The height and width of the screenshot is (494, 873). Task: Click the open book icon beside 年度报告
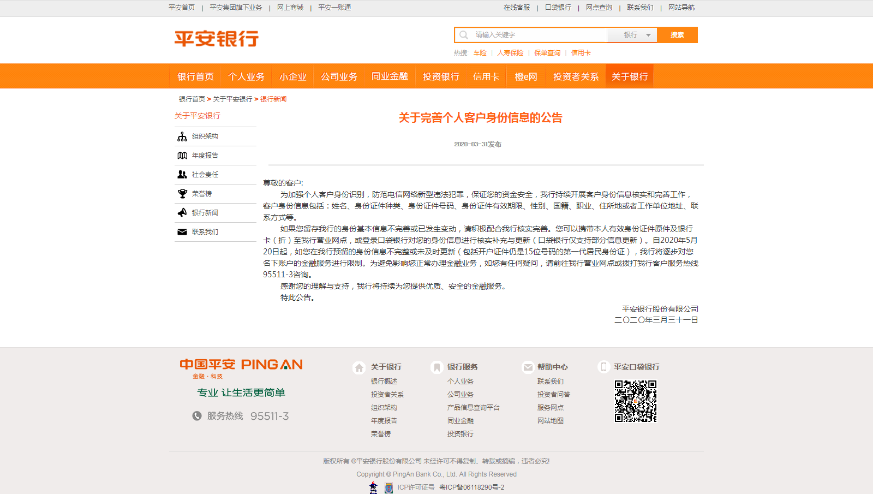coord(182,156)
